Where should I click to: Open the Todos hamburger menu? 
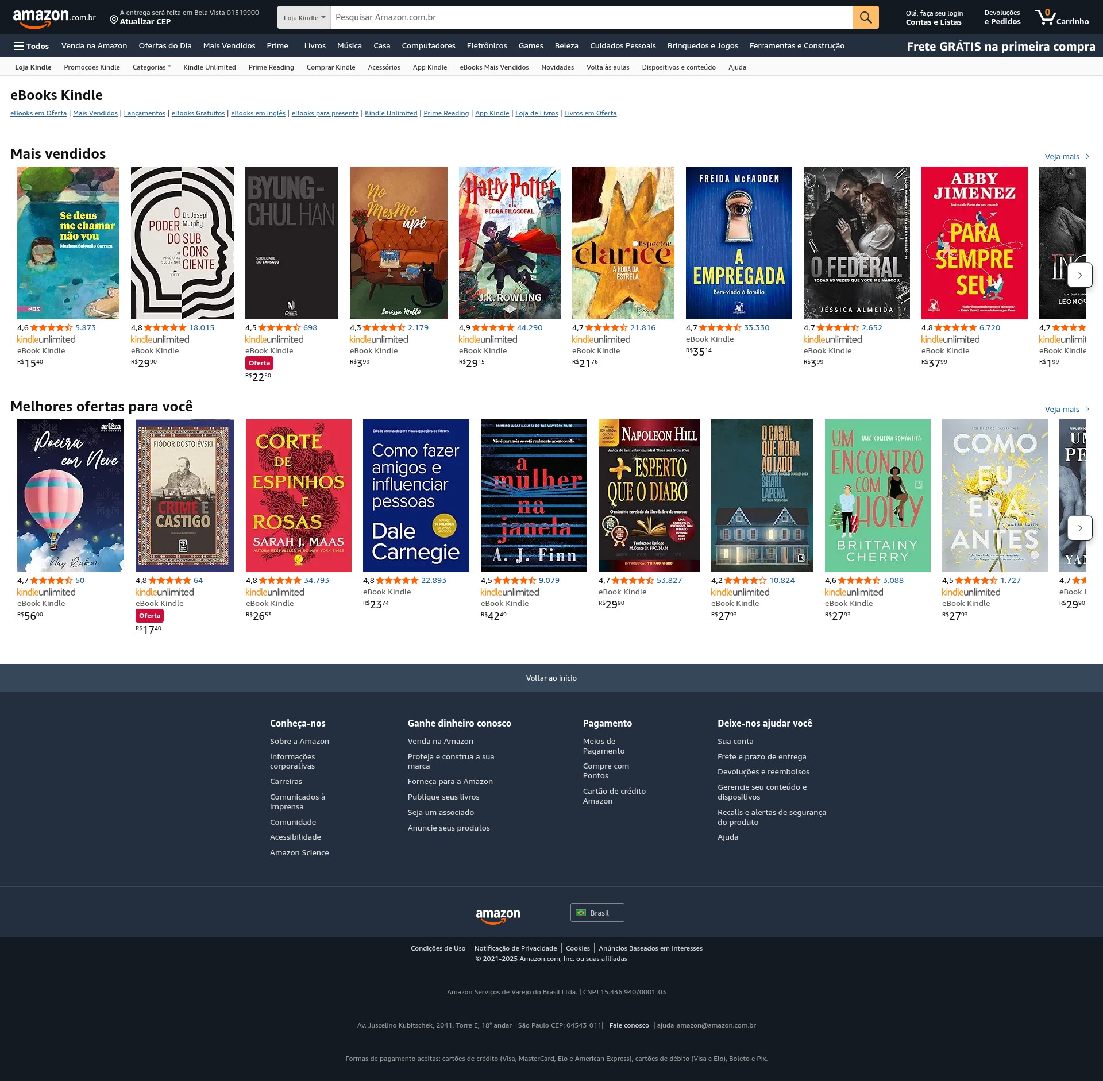(x=32, y=46)
